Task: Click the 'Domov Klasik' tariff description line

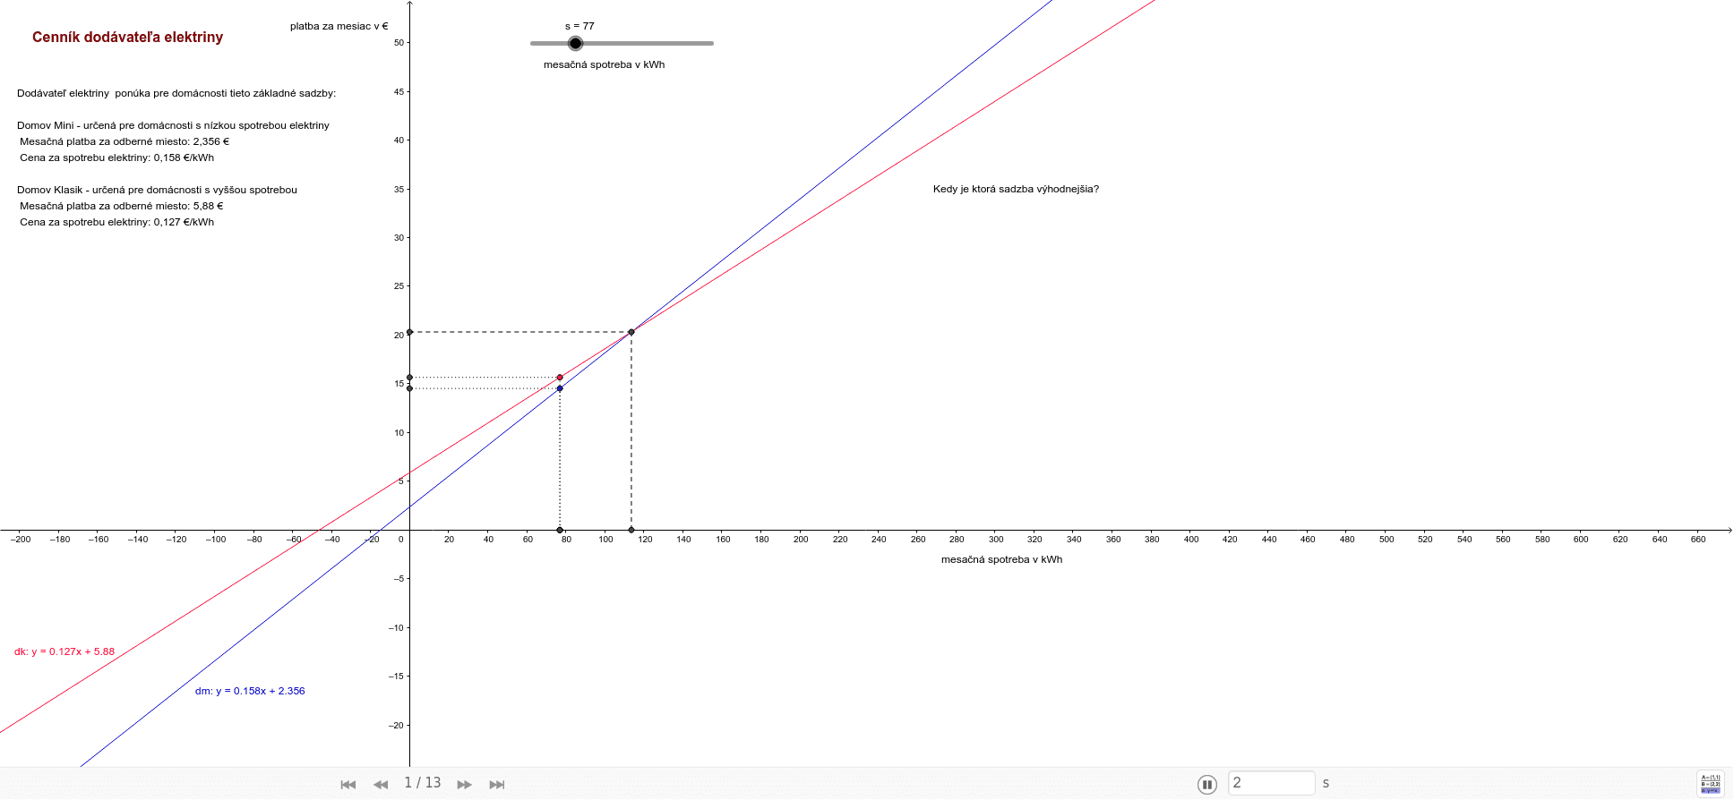Action: (x=157, y=190)
